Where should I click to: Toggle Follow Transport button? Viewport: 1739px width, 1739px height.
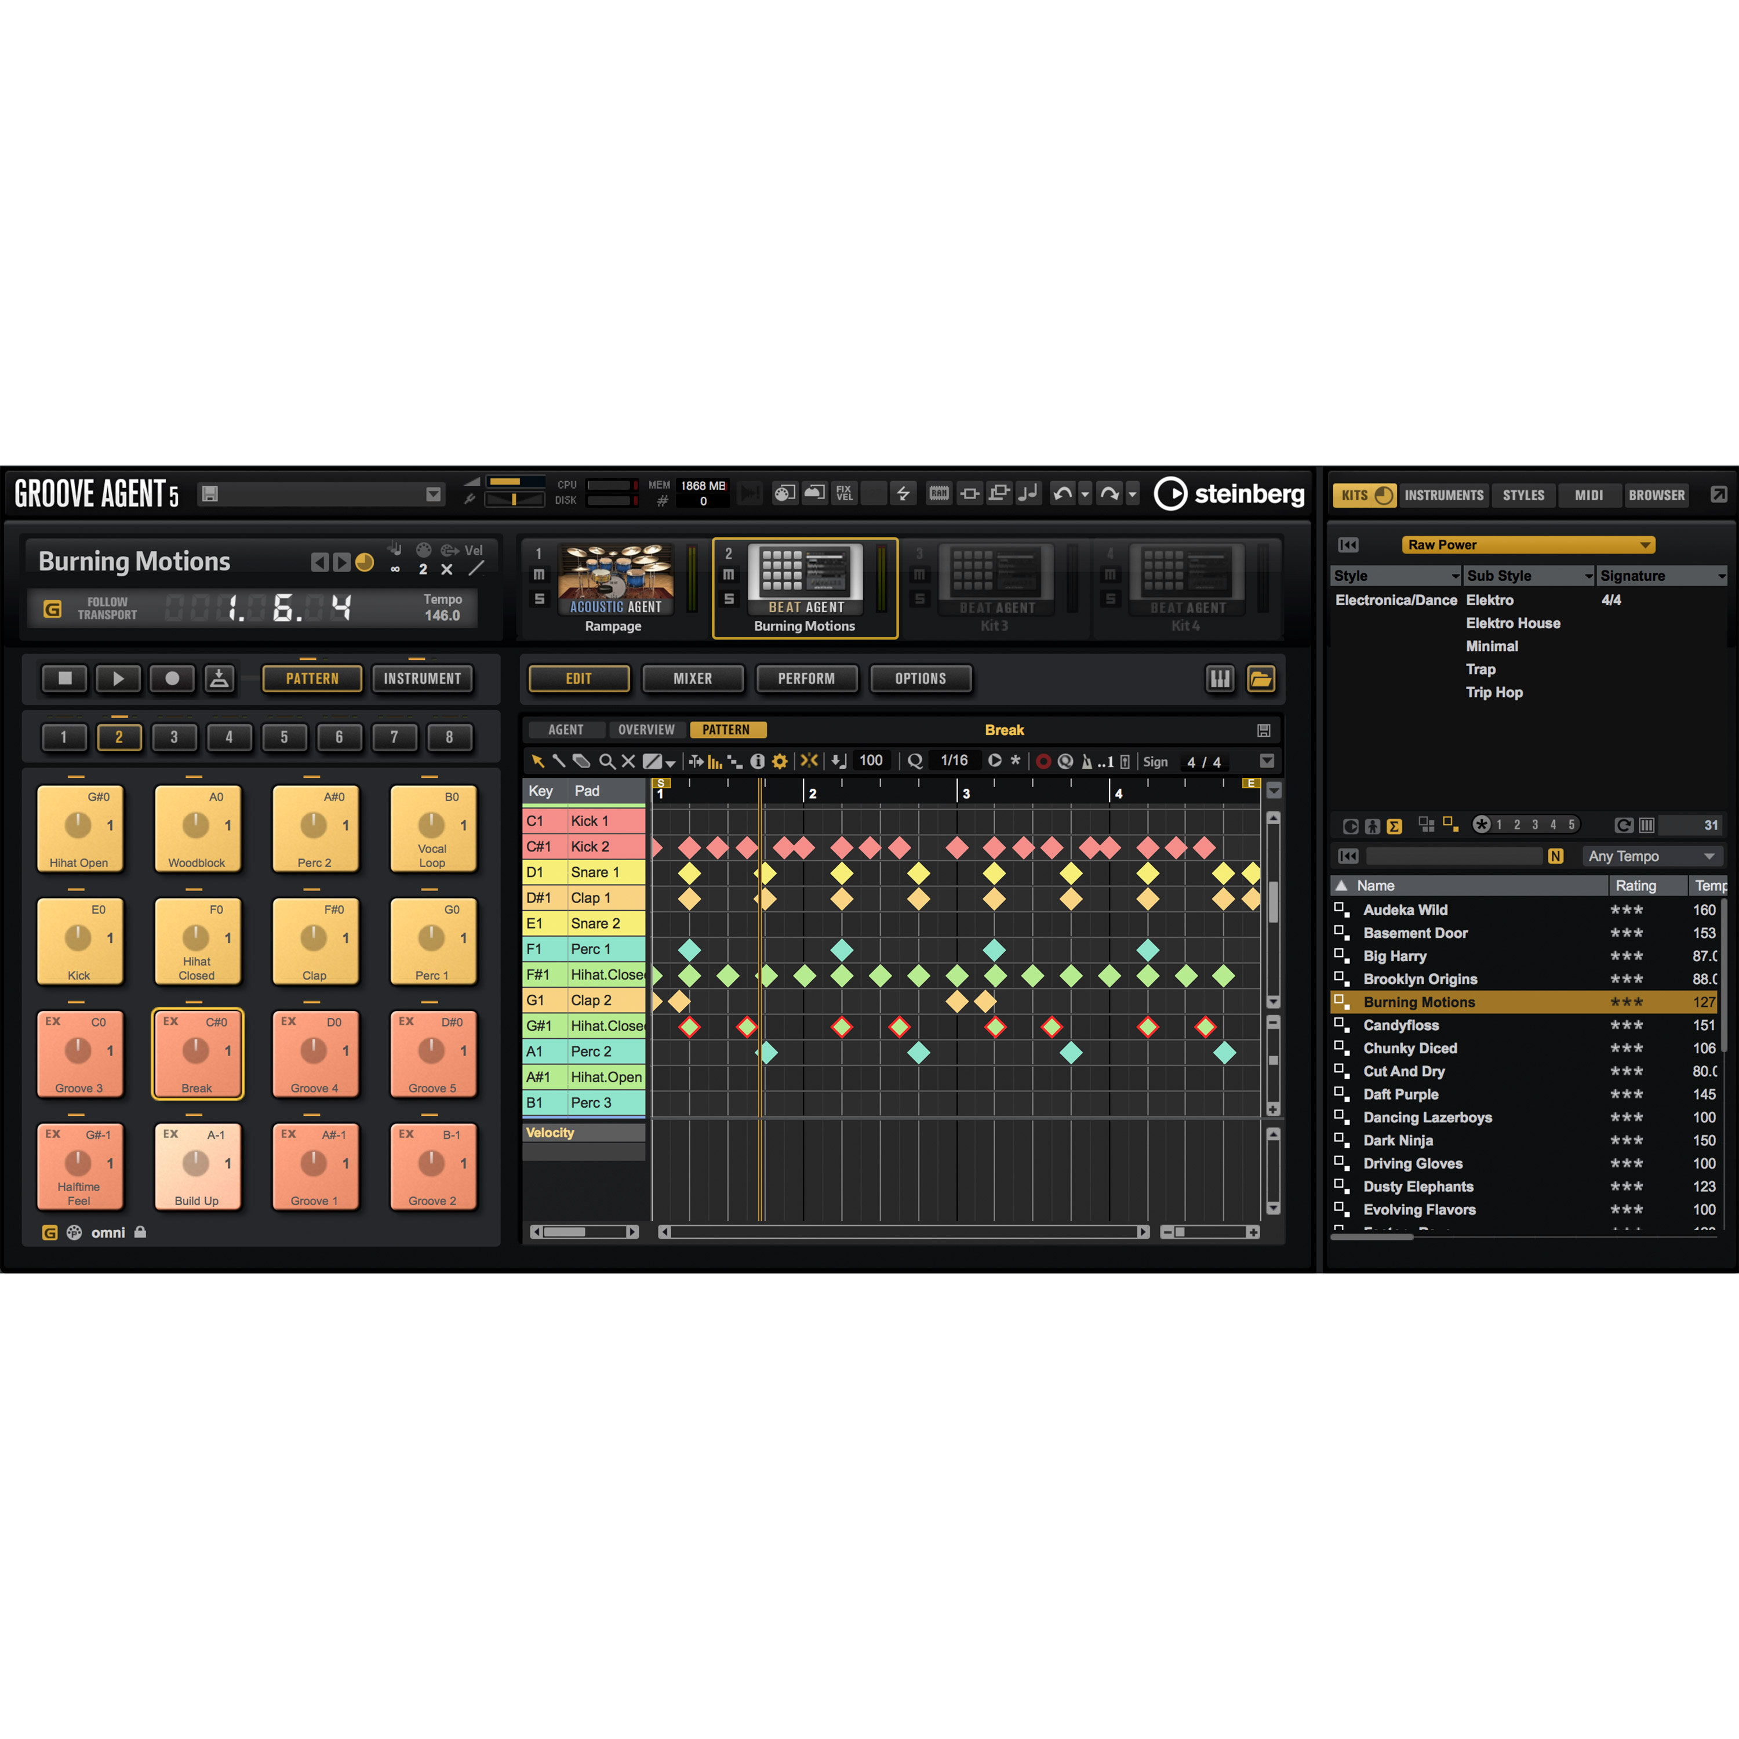53,609
